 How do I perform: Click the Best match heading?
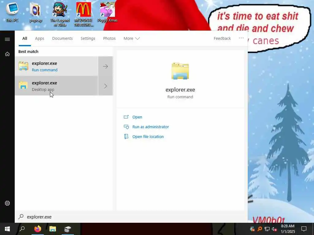[28, 51]
